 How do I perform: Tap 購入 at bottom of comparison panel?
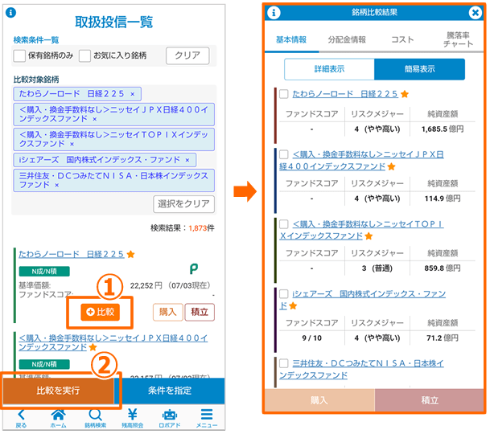(x=319, y=400)
